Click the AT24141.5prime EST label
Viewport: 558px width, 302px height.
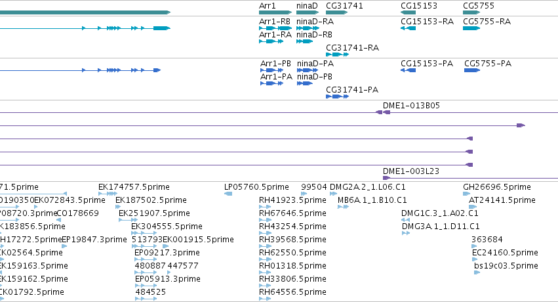point(502,200)
